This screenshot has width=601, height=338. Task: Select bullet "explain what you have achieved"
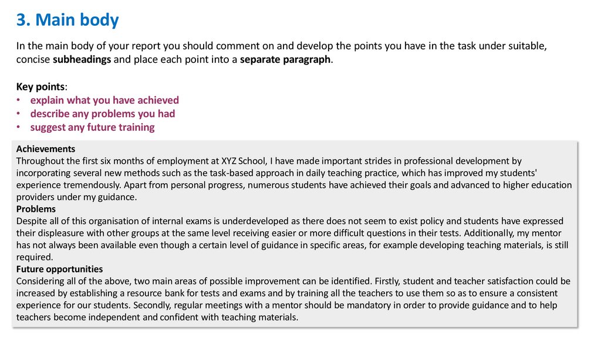click(x=104, y=100)
